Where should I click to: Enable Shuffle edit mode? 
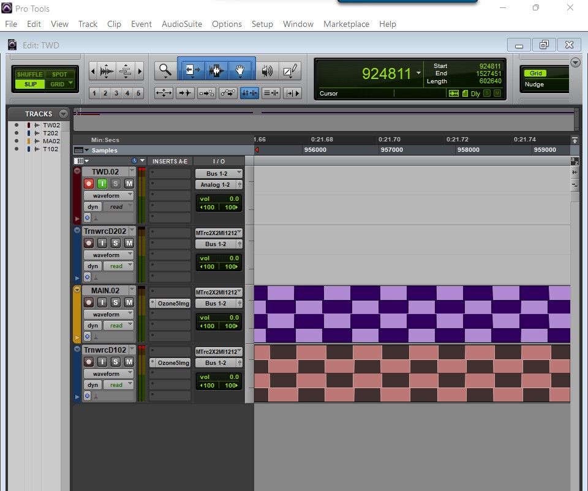(30, 75)
